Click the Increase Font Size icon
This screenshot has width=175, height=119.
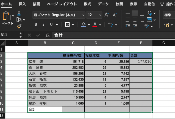[x=107, y=15]
